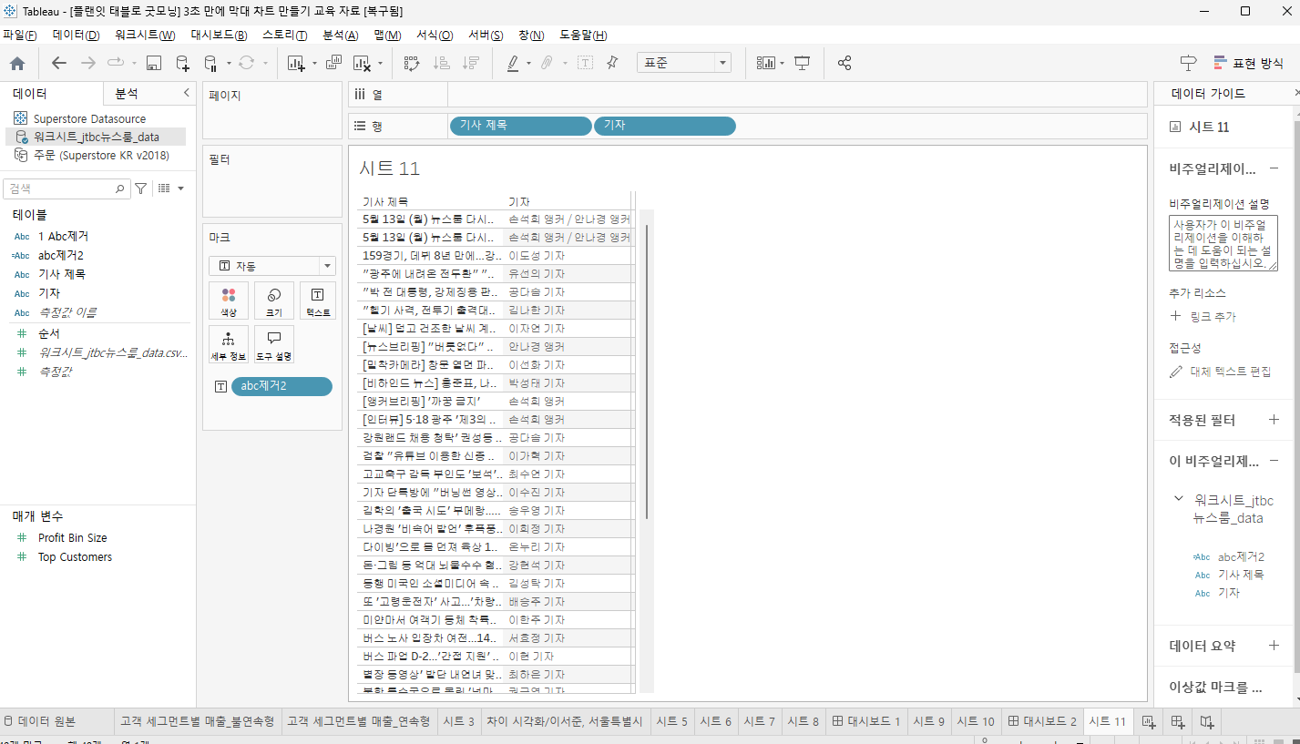Click the Text button on Marks card

coord(318,301)
